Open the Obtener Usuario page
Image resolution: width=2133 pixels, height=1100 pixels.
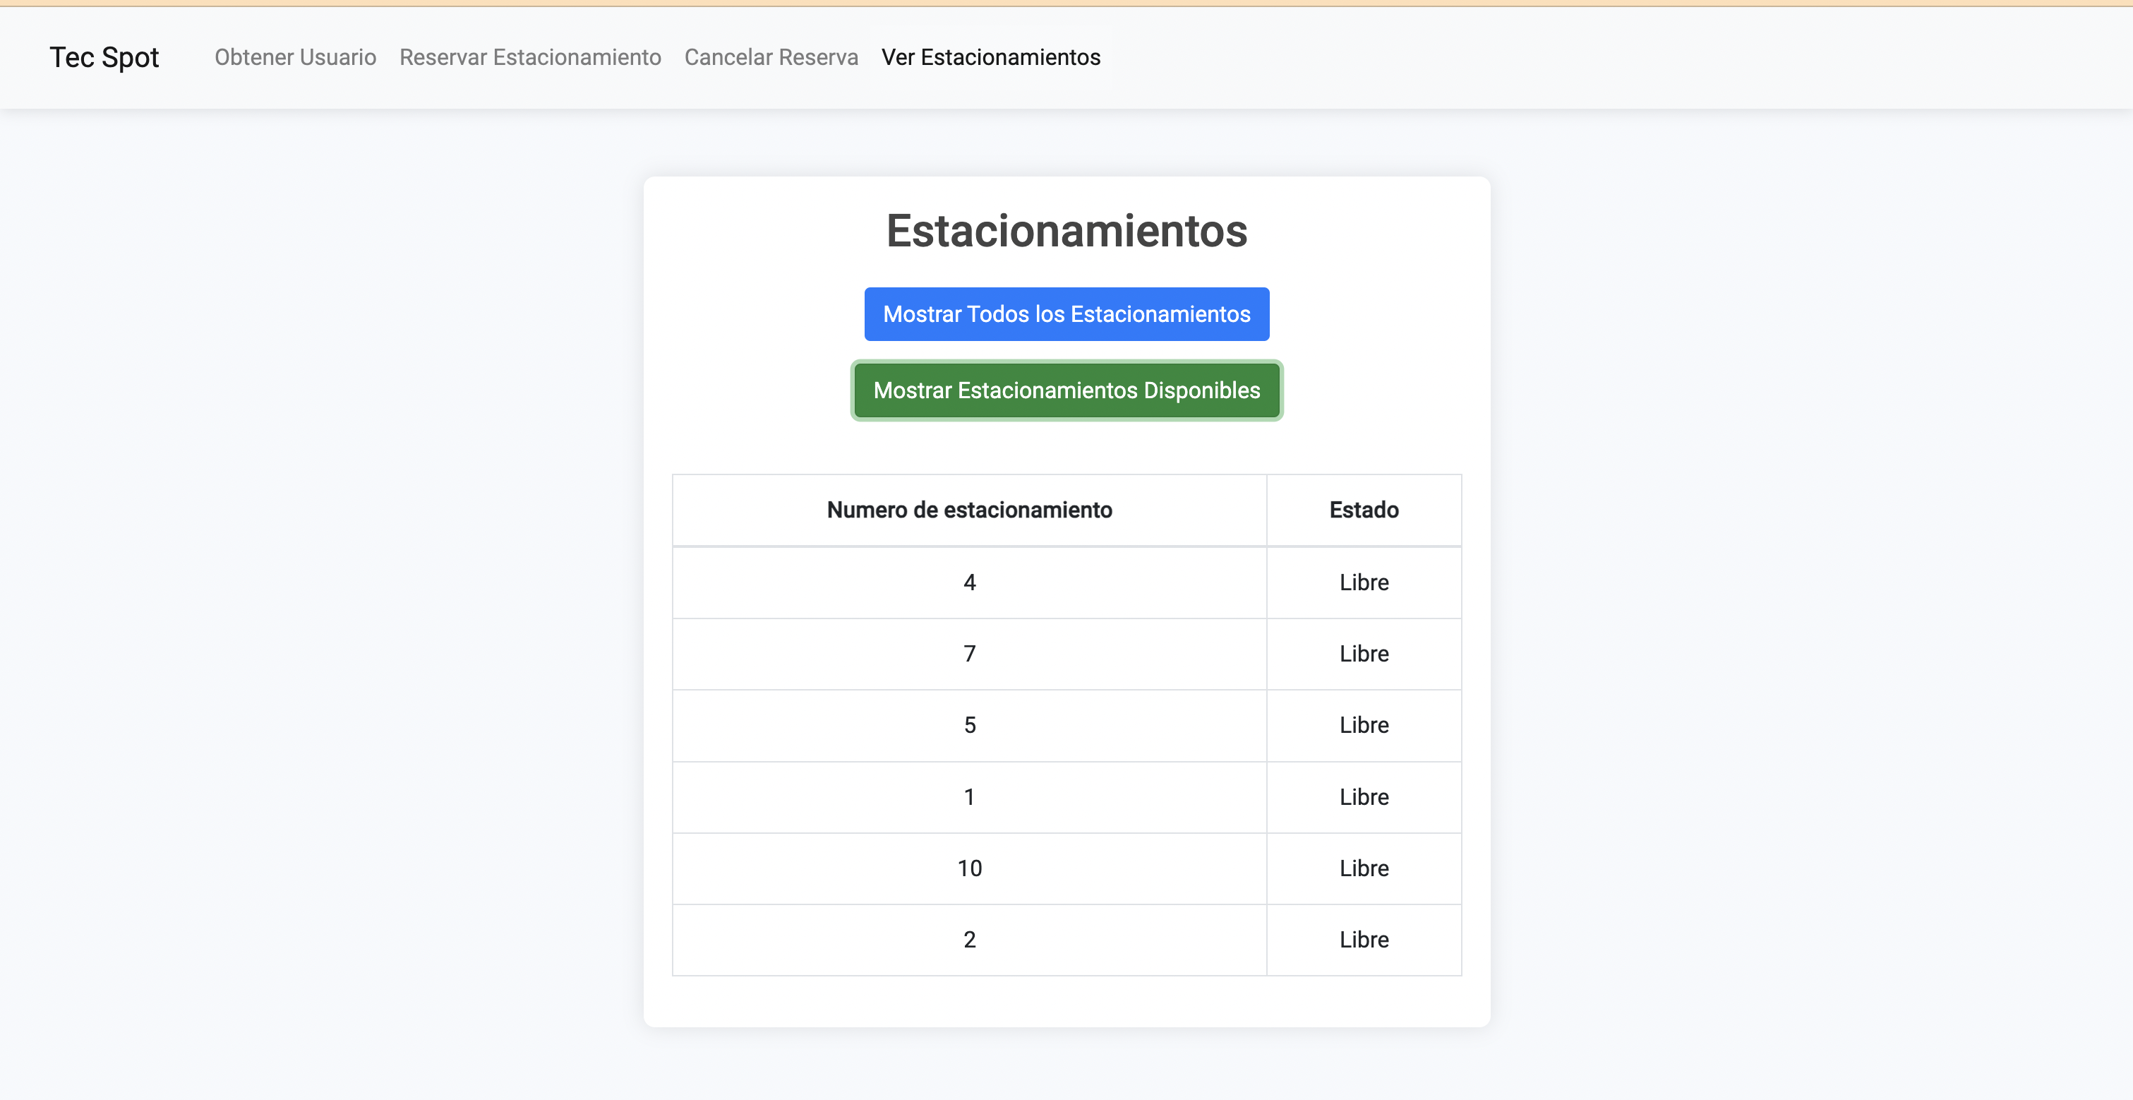(295, 57)
